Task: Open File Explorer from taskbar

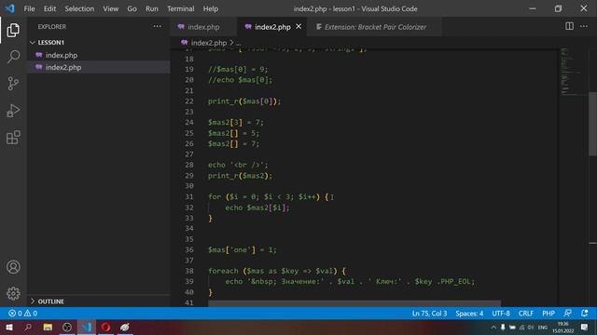Action: [x=48, y=327]
